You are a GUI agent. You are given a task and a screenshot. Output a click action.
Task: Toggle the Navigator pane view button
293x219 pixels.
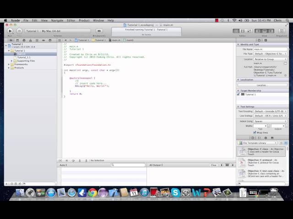[x=258, y=31]
